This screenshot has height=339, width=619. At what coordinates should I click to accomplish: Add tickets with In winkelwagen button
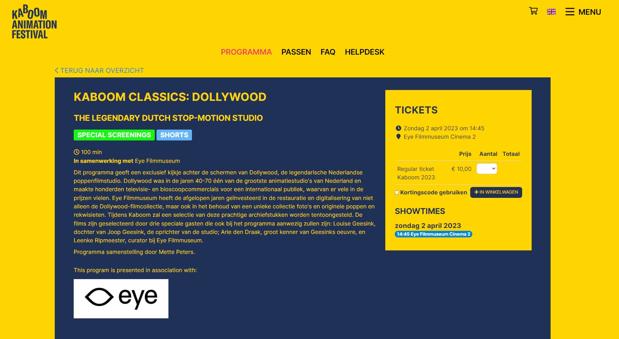[x=496, y=192]
